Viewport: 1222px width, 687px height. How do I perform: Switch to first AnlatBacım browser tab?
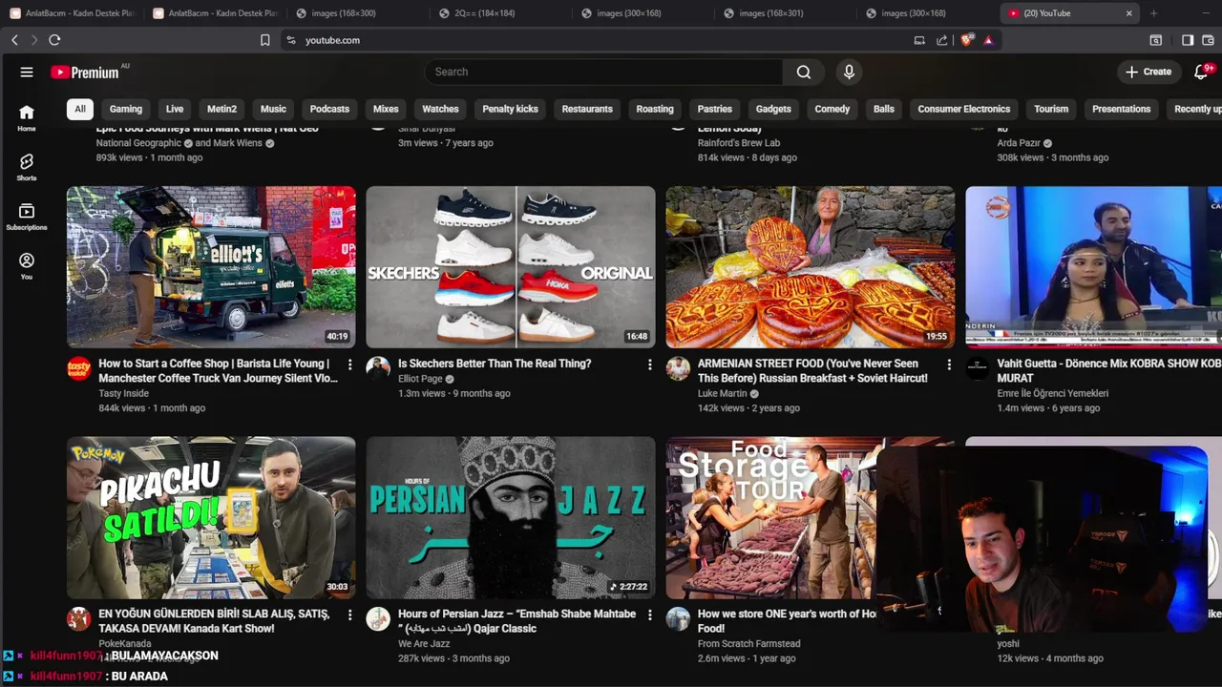click(73, 13)
